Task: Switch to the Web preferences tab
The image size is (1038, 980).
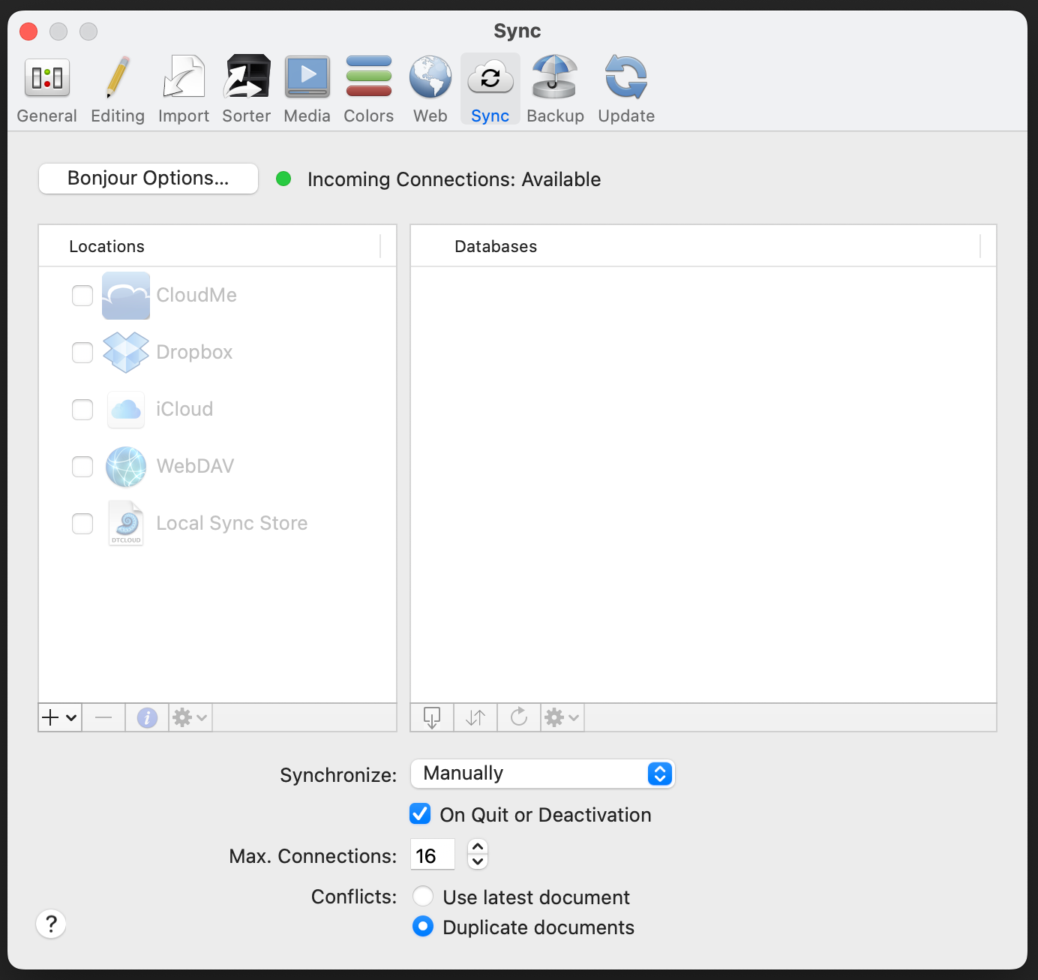Action: click(430, 89)
